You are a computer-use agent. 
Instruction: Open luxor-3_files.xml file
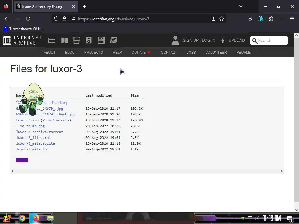[33, 138]
